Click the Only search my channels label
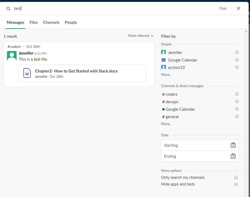Image resolution: width=250 pixels, height=197 pixels. coord(183,177)
